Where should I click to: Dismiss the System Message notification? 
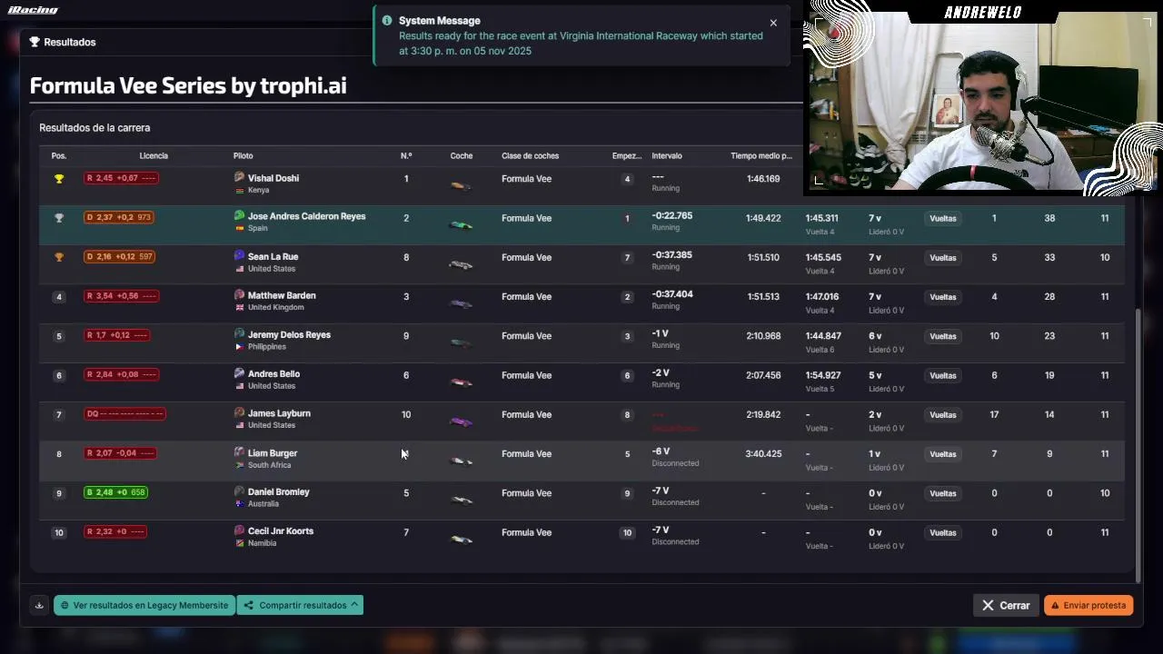[x=773, y=23]
